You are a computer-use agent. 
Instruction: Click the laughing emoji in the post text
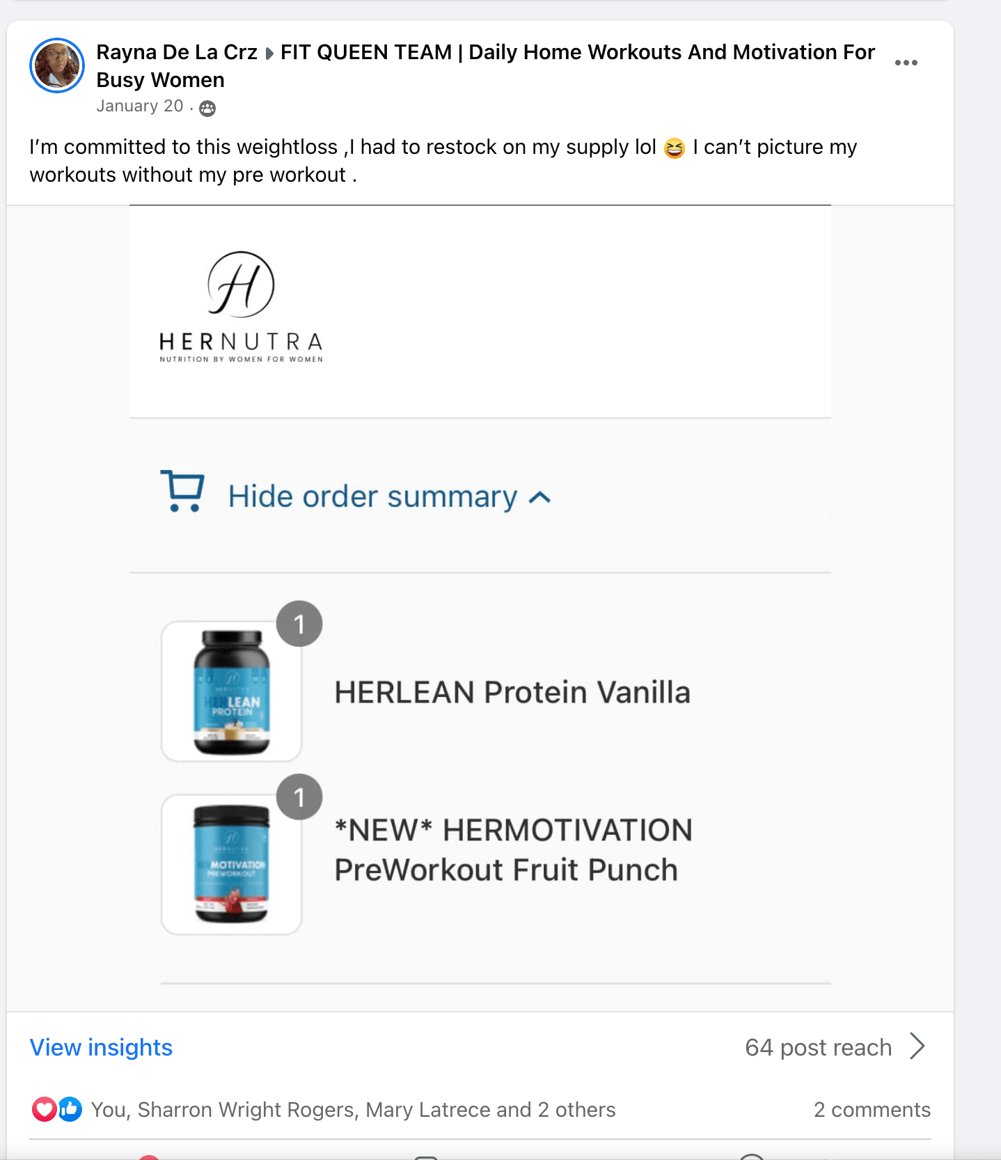[x=675, y=148]
